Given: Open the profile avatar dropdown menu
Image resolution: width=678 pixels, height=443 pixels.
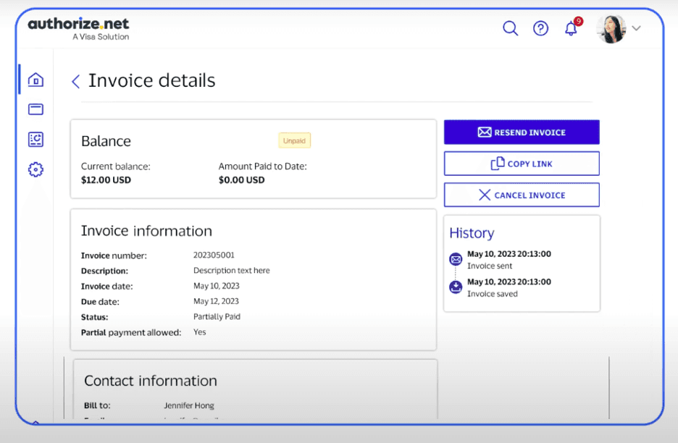Looking at the screenshot, I should pos(611,28).
